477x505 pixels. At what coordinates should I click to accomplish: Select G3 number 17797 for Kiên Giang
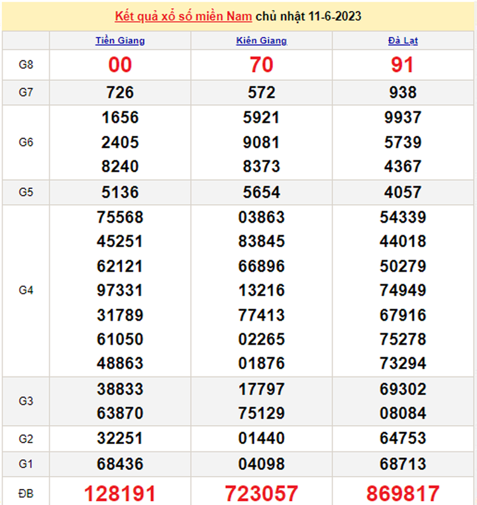pos(262,389)
